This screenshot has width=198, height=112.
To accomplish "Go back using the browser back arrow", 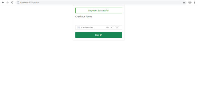I will (3, 3).
